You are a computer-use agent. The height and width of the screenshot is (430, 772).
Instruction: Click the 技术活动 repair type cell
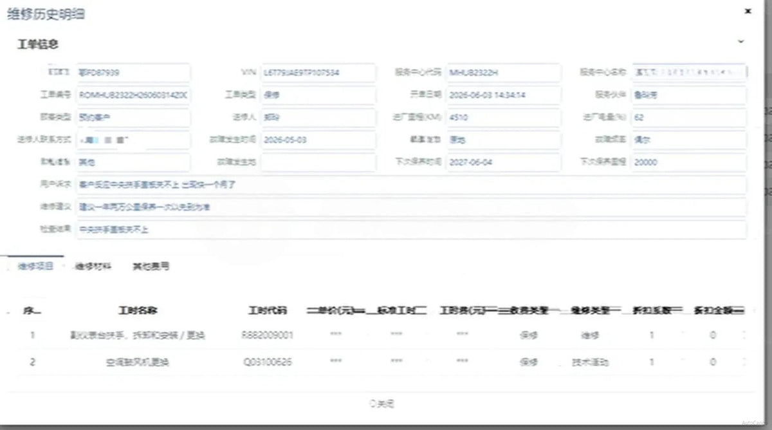590,362
